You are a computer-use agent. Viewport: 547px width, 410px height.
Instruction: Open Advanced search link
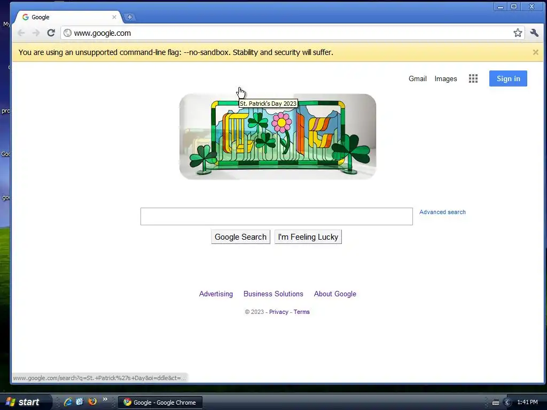click(442, 212)
